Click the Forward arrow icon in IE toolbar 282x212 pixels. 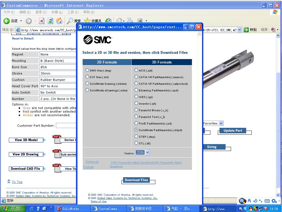click(x=28, y=21)
